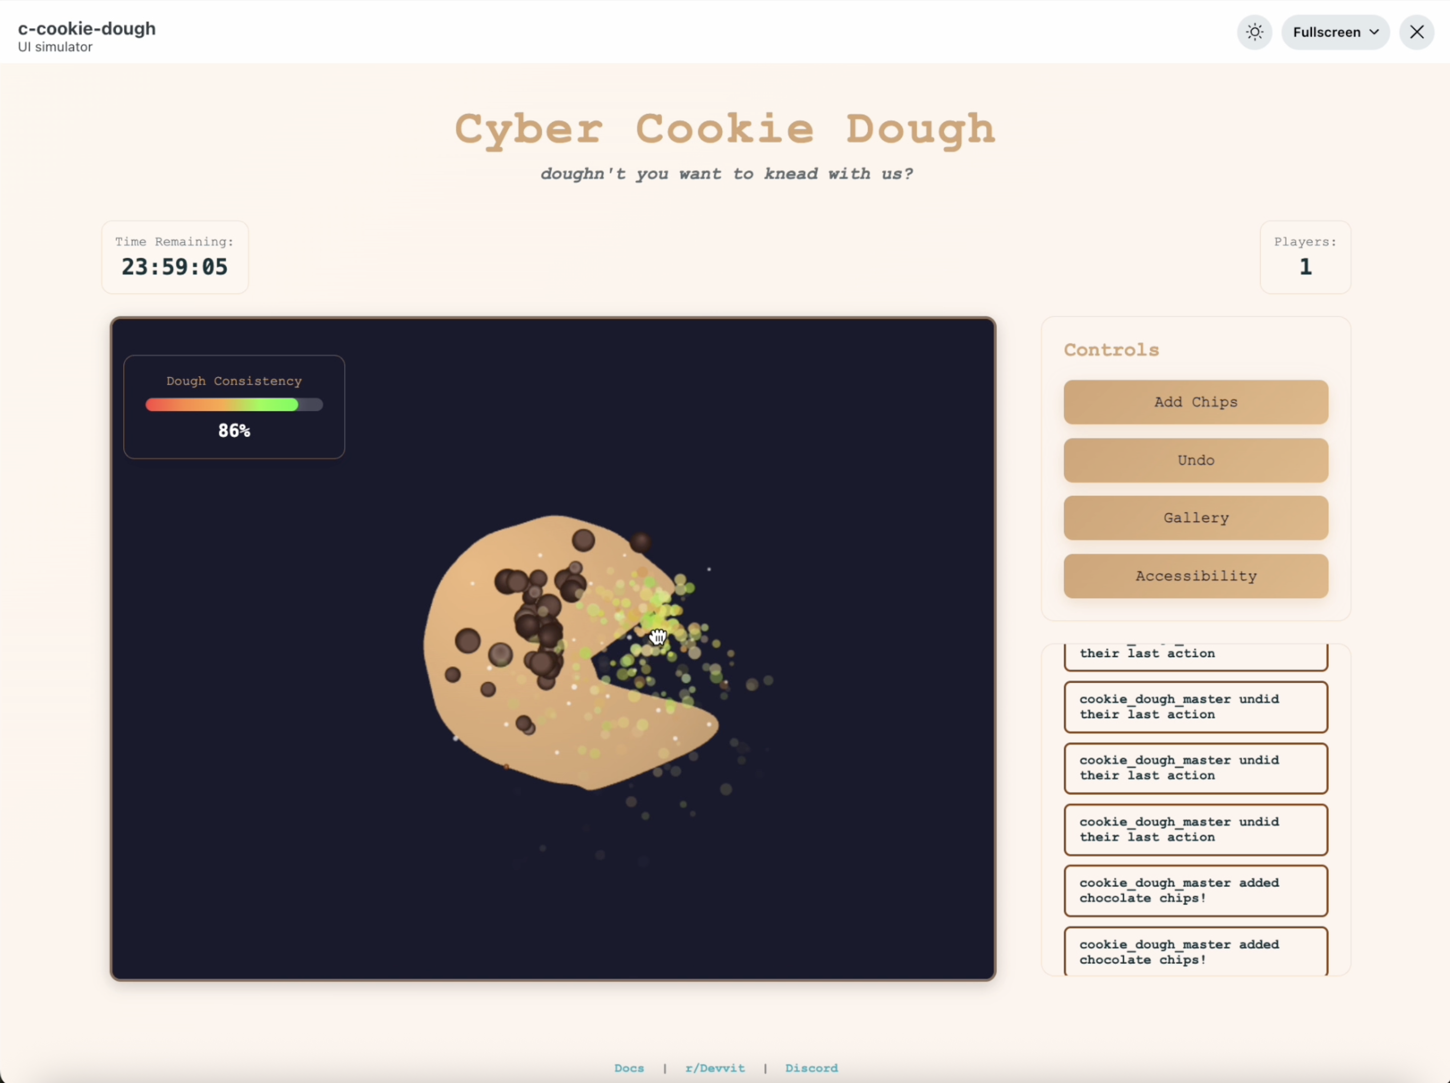Click the Dough Consistency progress bar
Image resolution: width=1450 pixels, height=1083 pixels.
pyautogui.click(x=233, y=405)
